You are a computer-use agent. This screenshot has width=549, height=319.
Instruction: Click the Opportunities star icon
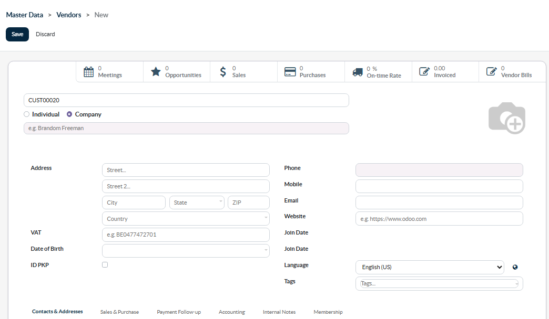156,72
